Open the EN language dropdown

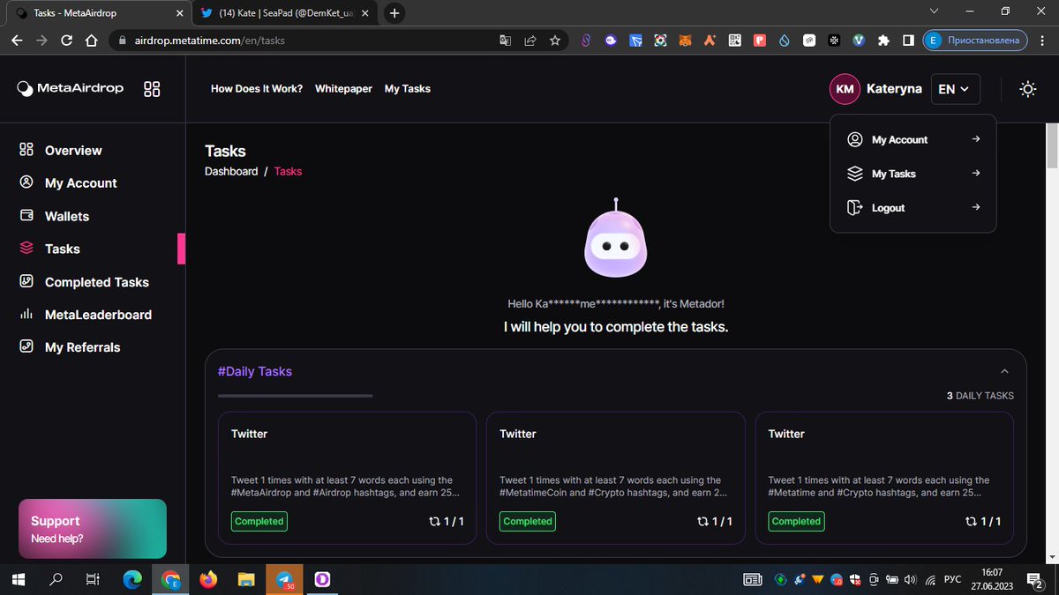(955, 89)
